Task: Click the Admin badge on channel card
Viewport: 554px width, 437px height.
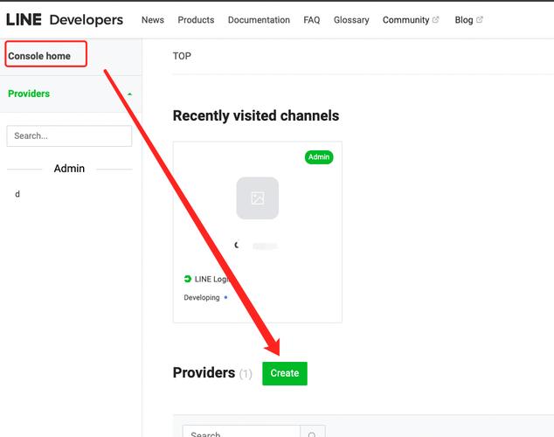Action: [x=319, y=156]
